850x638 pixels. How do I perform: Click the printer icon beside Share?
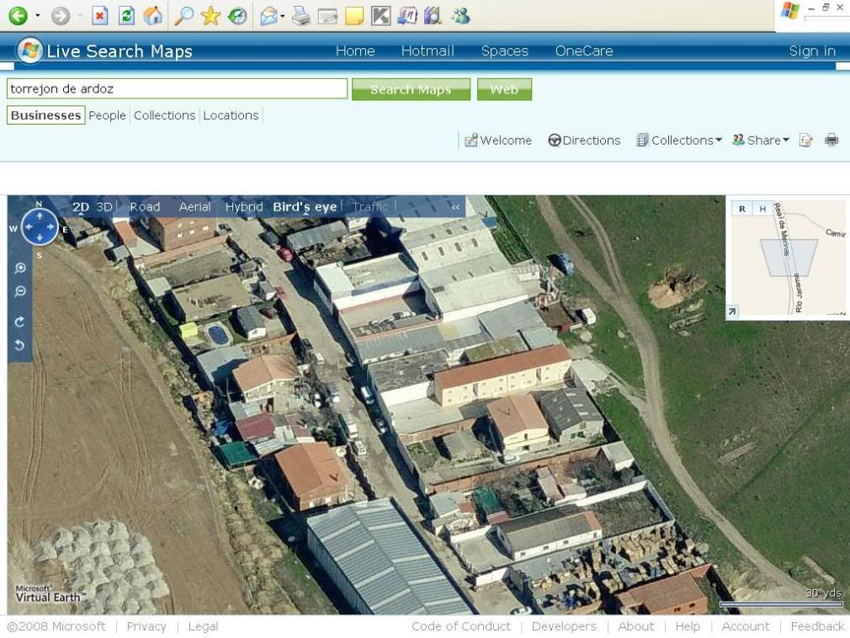pos(831,141)
